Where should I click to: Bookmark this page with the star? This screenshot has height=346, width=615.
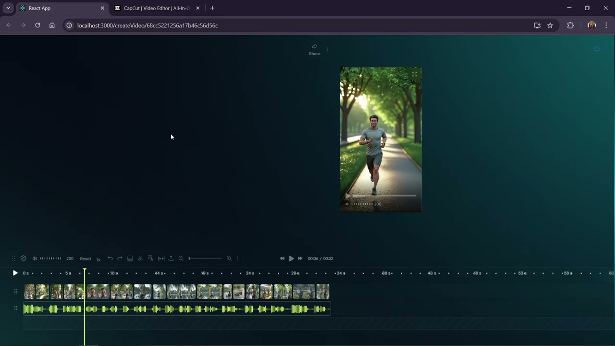tap(550, 25)
